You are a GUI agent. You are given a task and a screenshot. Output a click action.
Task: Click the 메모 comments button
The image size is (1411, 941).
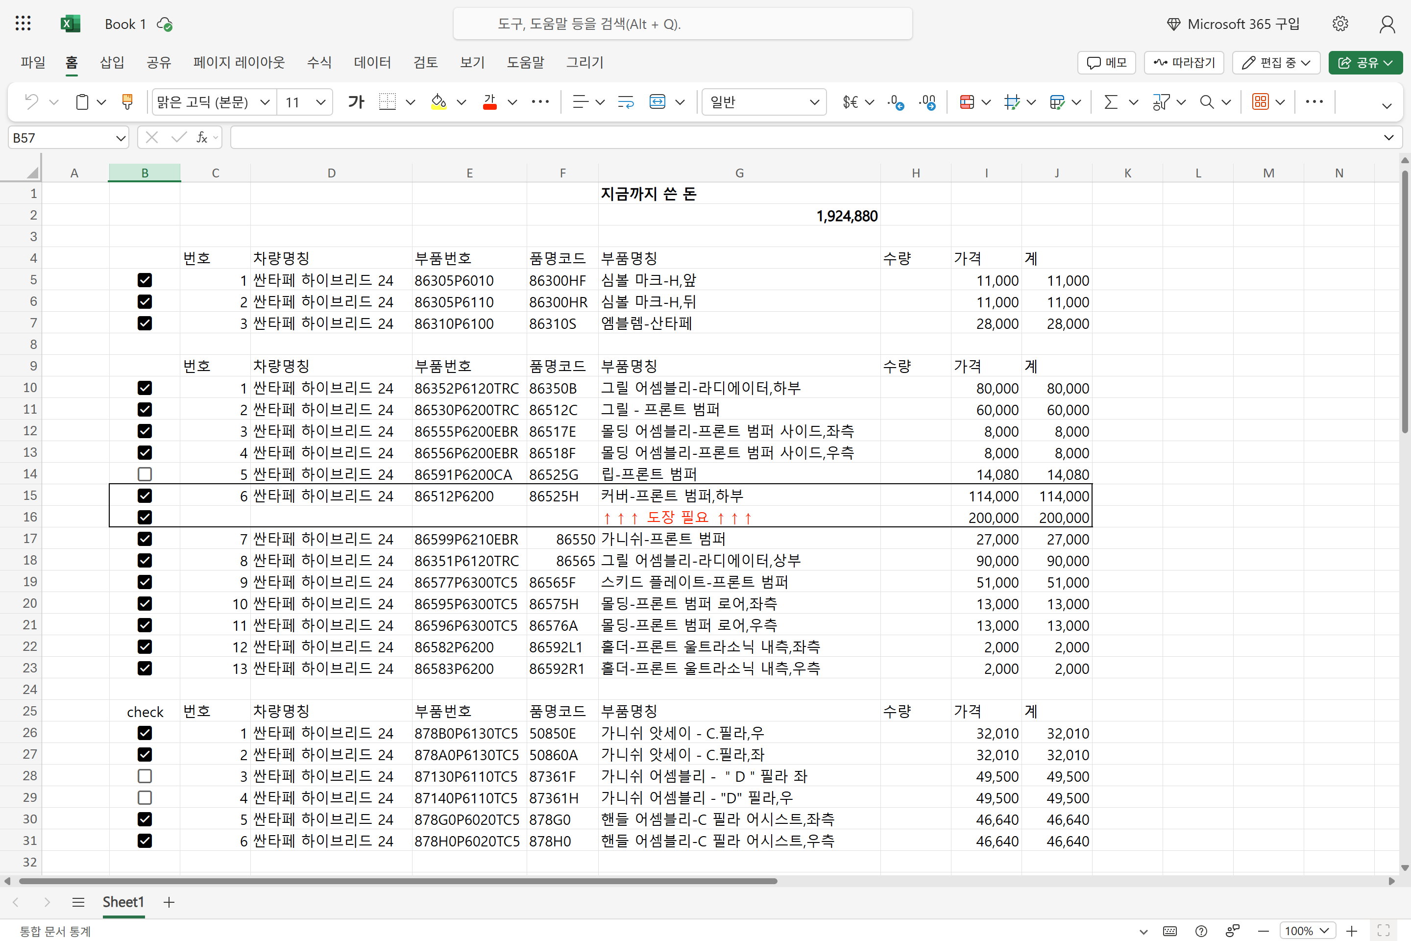[1106, 62]
